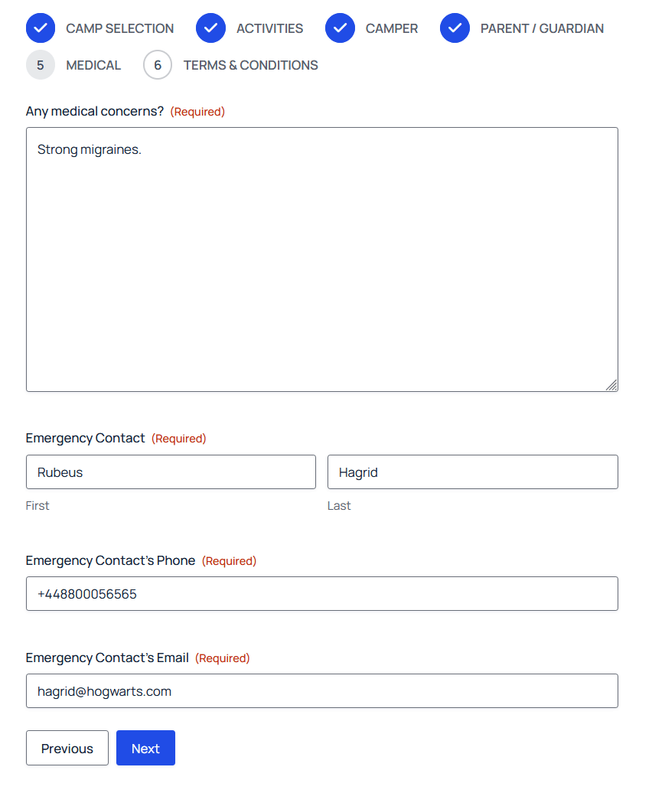Click the Previous button
The width and height of the screenshot is (665, 793).
[x=67, y=748]
